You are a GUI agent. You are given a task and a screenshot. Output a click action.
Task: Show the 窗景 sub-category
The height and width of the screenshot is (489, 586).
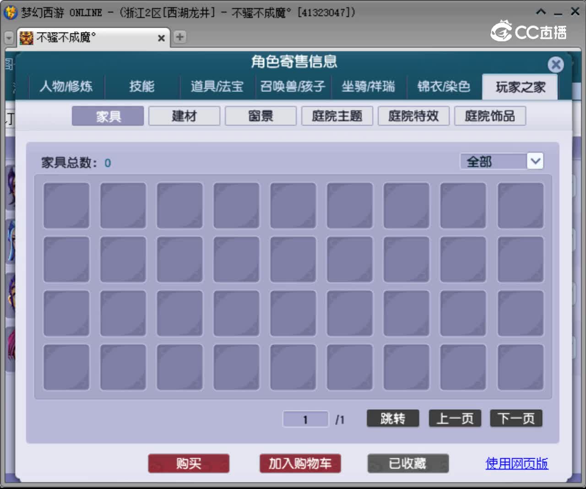click(x=261, y=116)
